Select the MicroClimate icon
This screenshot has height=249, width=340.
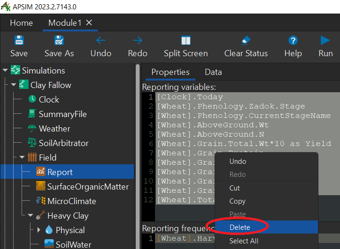pos(41,201)
